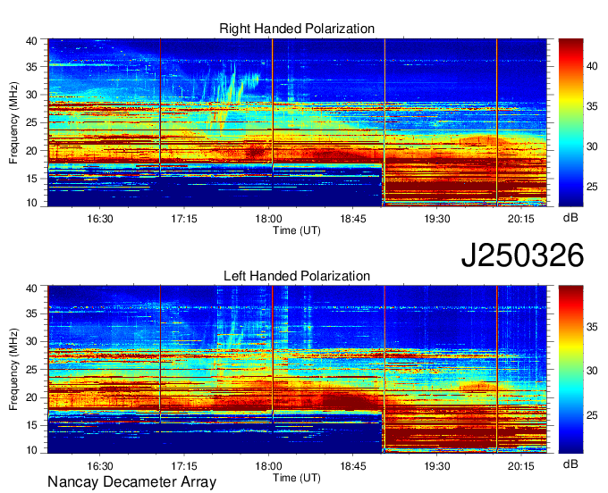
Task: Click the bottom plot's Frequency (MHz) label
Action: 13,370
